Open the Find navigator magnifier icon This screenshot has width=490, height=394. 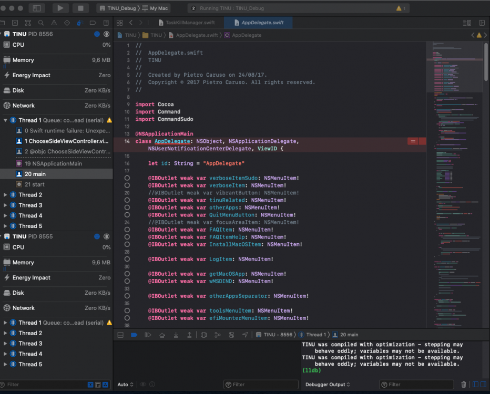click(x=41, y=23)
